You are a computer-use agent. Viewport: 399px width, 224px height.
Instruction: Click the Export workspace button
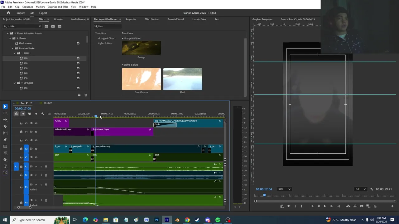(43, 13)
